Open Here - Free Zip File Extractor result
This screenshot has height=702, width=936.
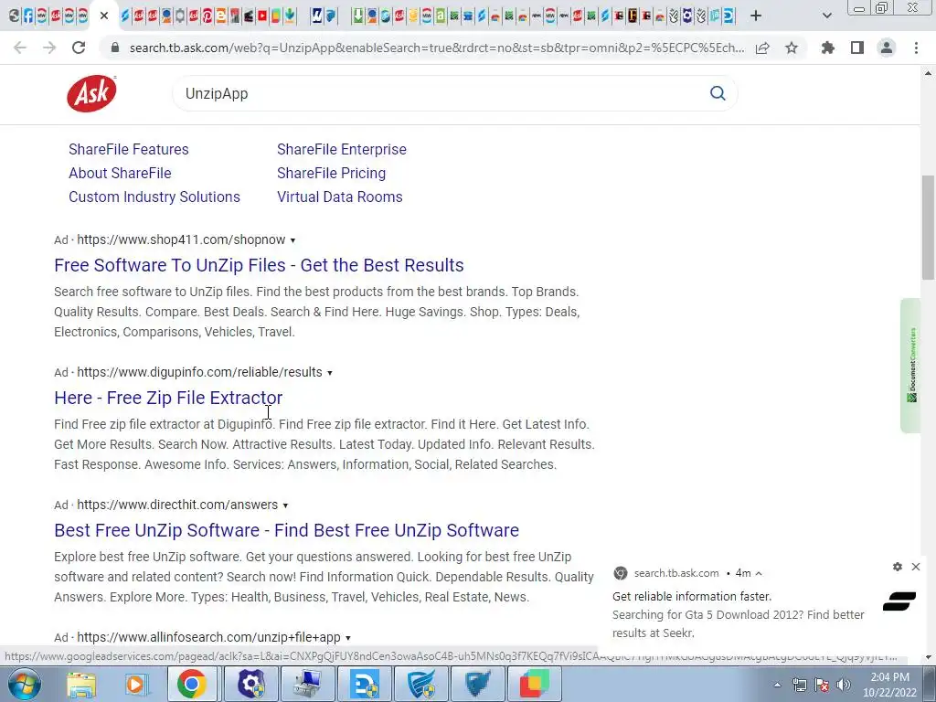click(168, 398)
